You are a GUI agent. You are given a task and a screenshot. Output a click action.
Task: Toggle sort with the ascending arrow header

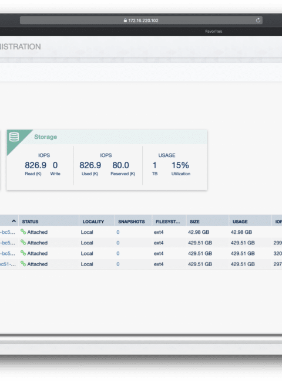14,221
